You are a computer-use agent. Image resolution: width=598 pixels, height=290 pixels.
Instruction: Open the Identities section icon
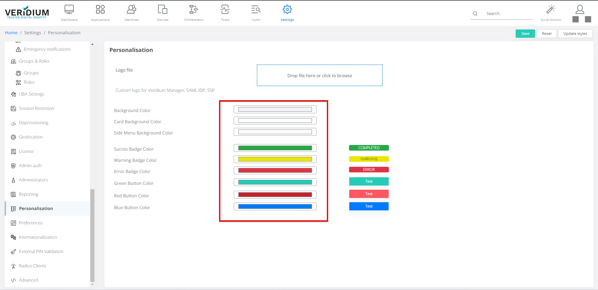click(x=132, y=10)
